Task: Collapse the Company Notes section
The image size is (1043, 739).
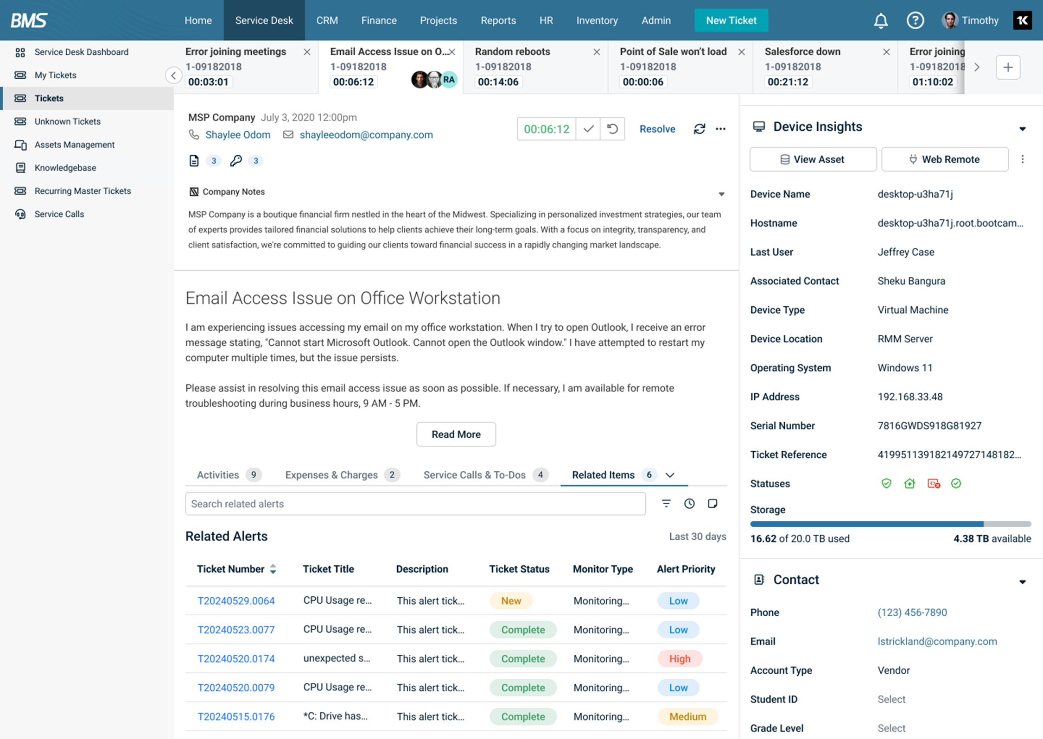Action: click(x=721, y=194)
